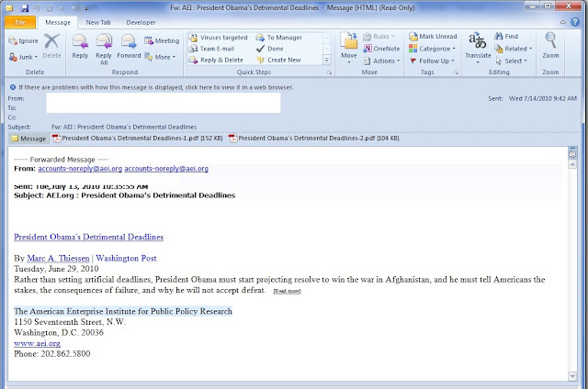Open the Categorize color menu
Image resolution: width=588 pixels, height=389 pixels.
click(x=432, y=49)
